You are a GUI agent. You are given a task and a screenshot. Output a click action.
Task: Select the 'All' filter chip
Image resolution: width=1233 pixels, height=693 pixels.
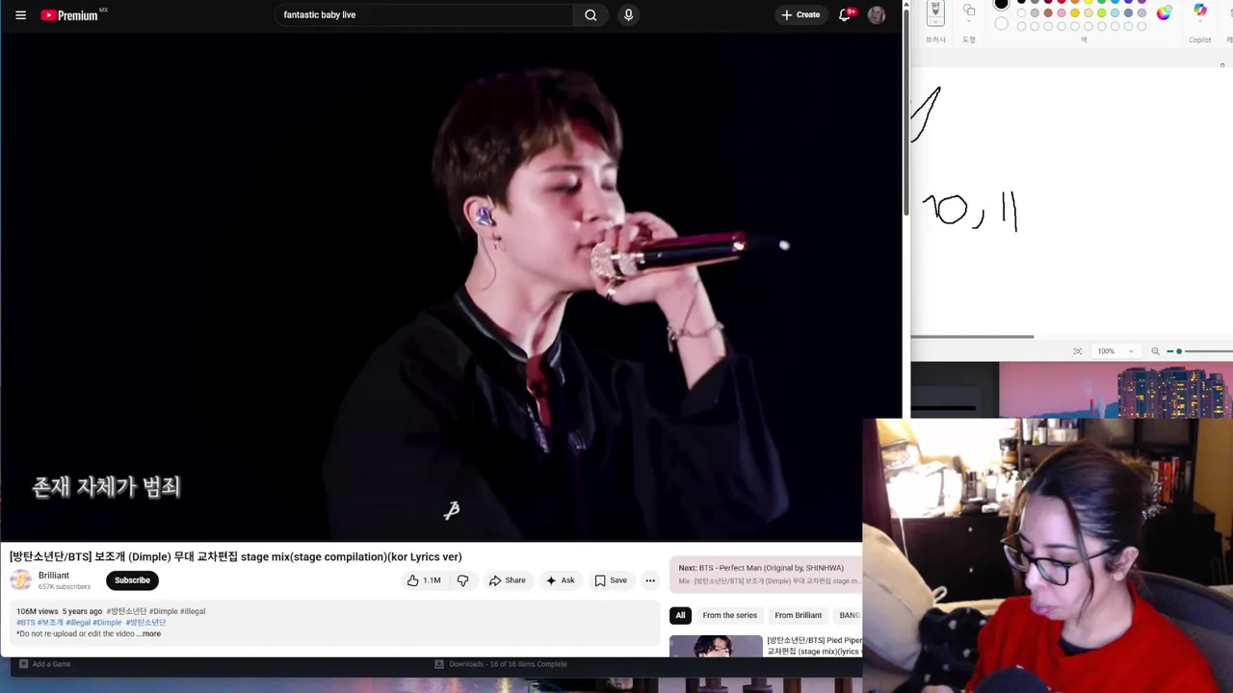(680, 615)
